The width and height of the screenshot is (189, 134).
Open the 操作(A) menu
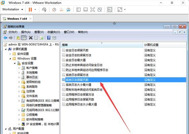pos(26,32)
